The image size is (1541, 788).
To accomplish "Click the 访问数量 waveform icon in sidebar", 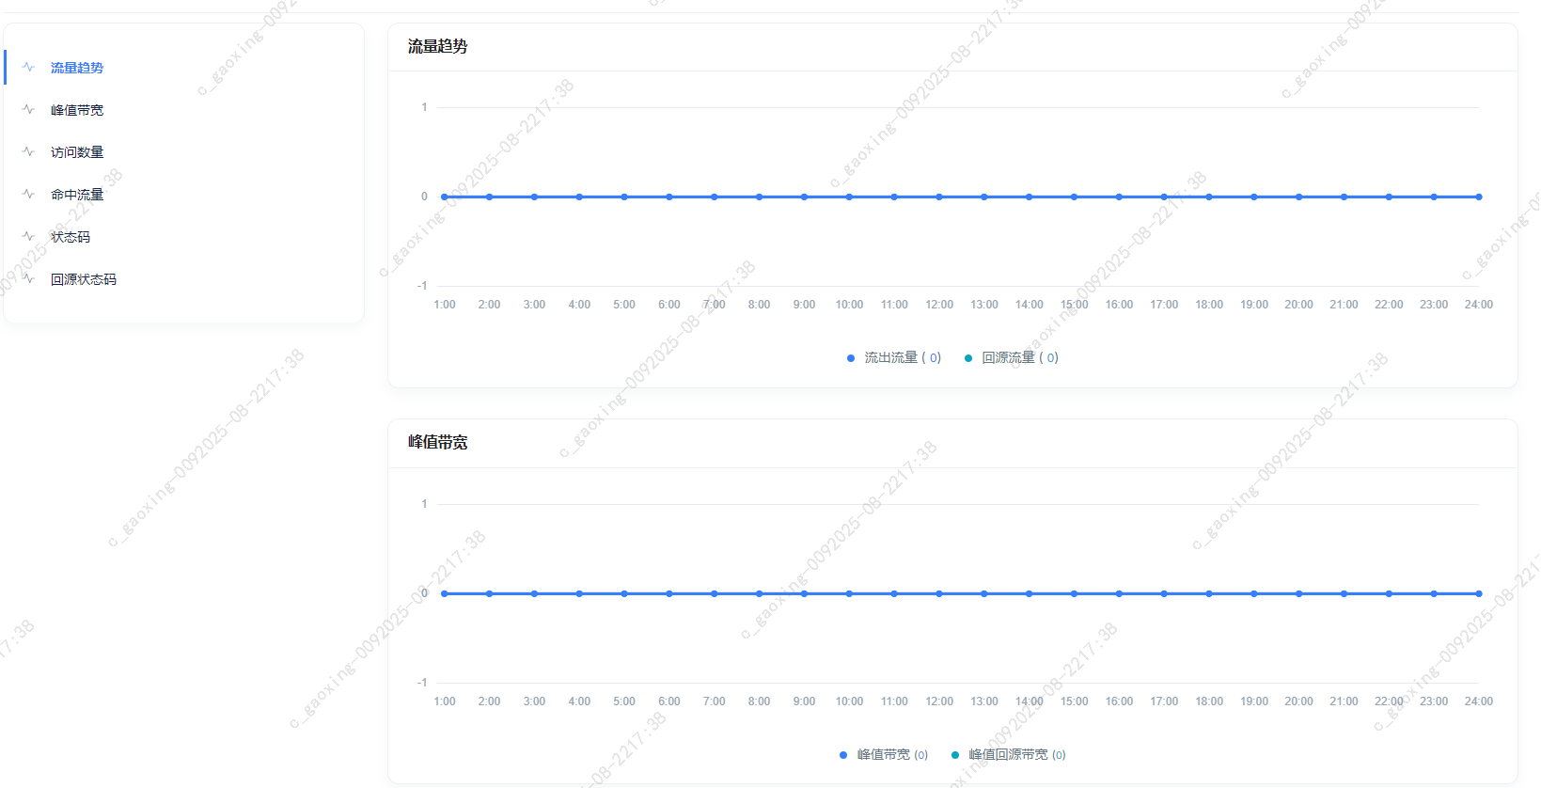I will 28,151.
